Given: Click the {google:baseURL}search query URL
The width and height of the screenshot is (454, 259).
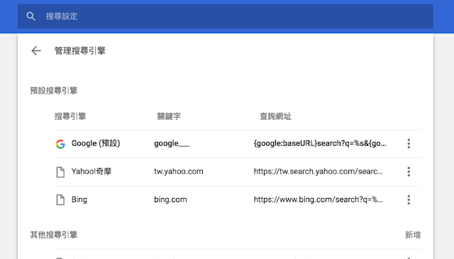Looking at the screenshot, I should coord(320,143).
